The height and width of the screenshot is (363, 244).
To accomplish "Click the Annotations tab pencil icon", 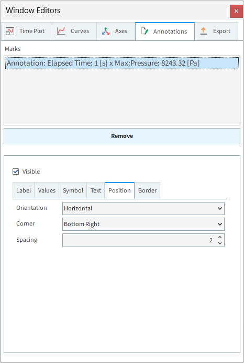I will click(x=145, y=31).
